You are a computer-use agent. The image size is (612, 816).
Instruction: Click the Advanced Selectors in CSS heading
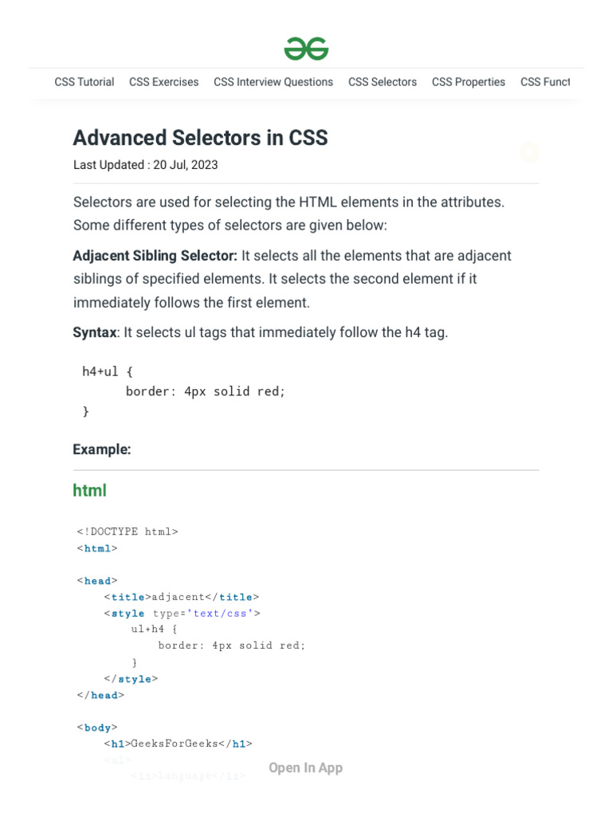click(x=200, y=138)
